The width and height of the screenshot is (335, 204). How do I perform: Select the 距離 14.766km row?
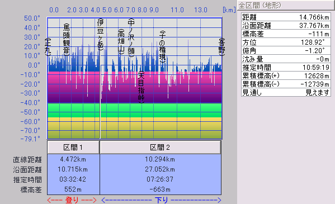coord(286,17)
